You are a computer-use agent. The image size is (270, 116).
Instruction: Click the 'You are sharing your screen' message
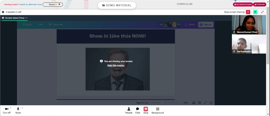[x=118, y=61]
